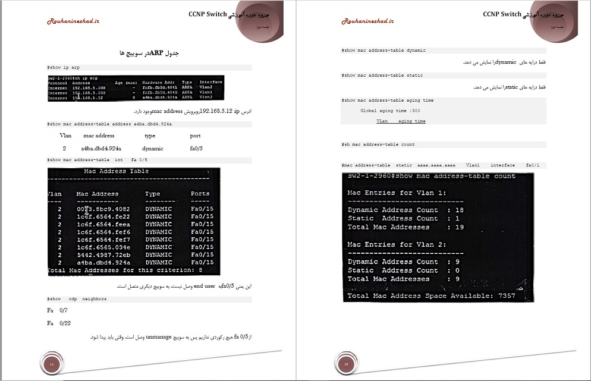Click the 0013.8bc9.4082 MAC entry
Viewport: 591px width, 381px height.
(x=103, y=209)
